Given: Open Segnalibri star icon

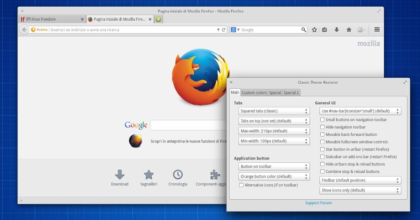Looking at the screenshot, I should [149, 178].
